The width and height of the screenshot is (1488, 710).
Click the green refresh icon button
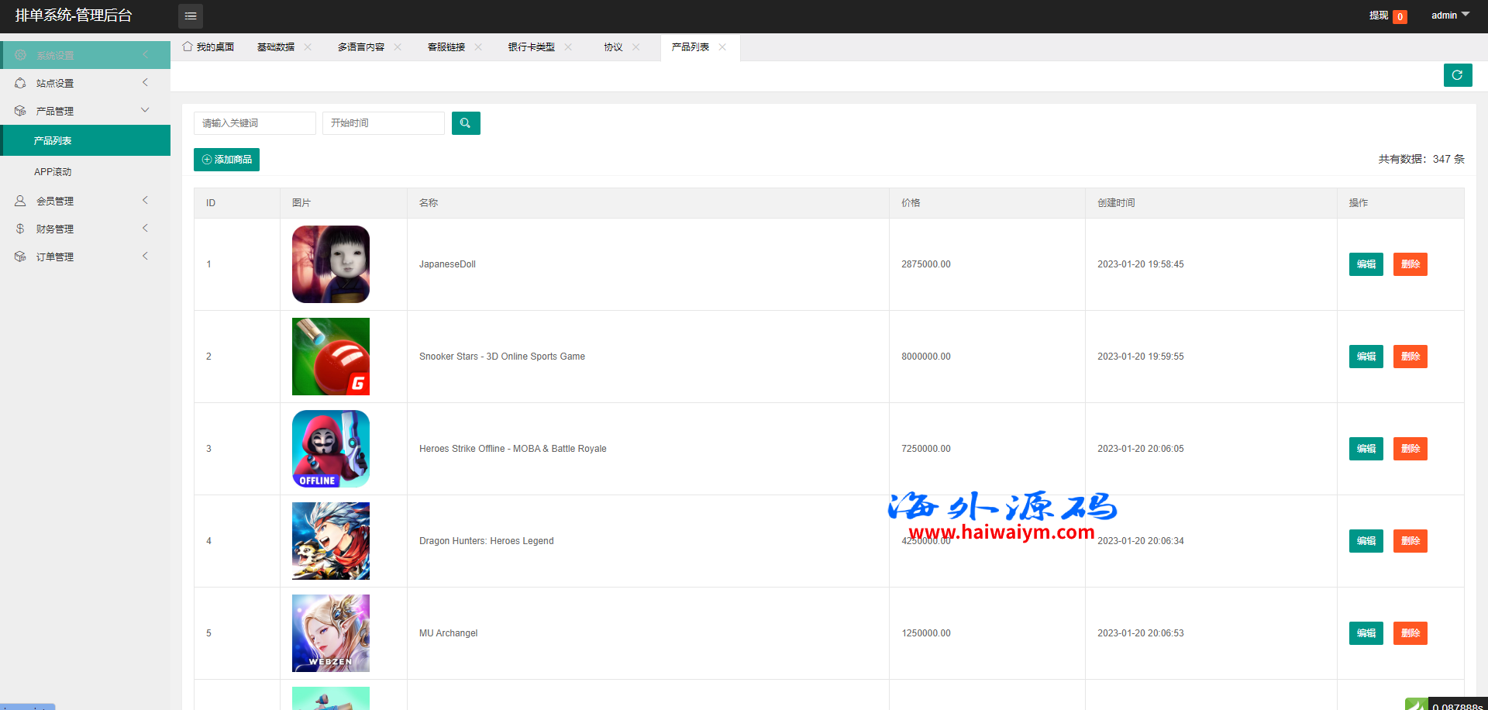pos(1457,75)
